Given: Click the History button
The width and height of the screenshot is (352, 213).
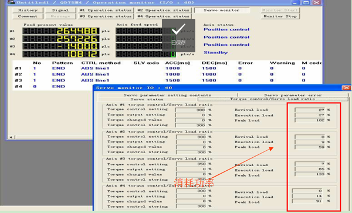Looking at the screenshot, I should pos(28,10).
